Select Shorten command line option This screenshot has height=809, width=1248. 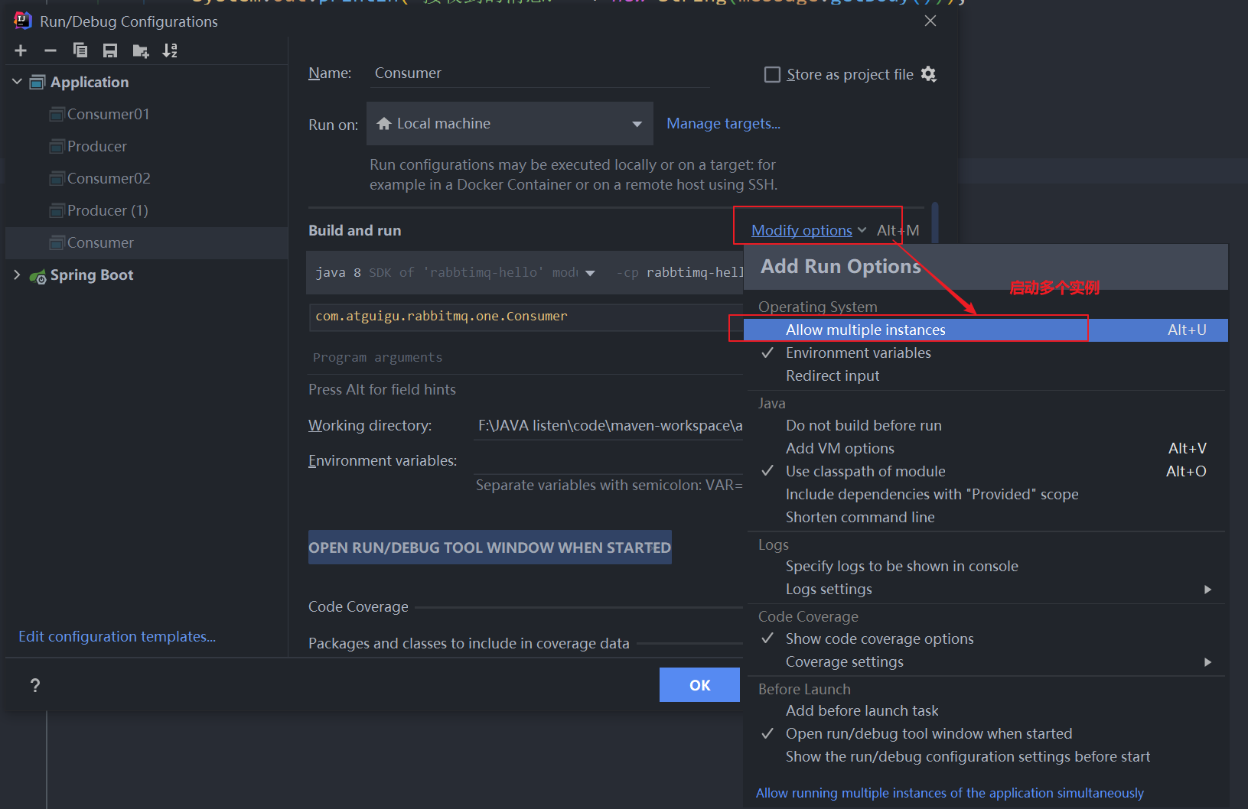[986, 517]
